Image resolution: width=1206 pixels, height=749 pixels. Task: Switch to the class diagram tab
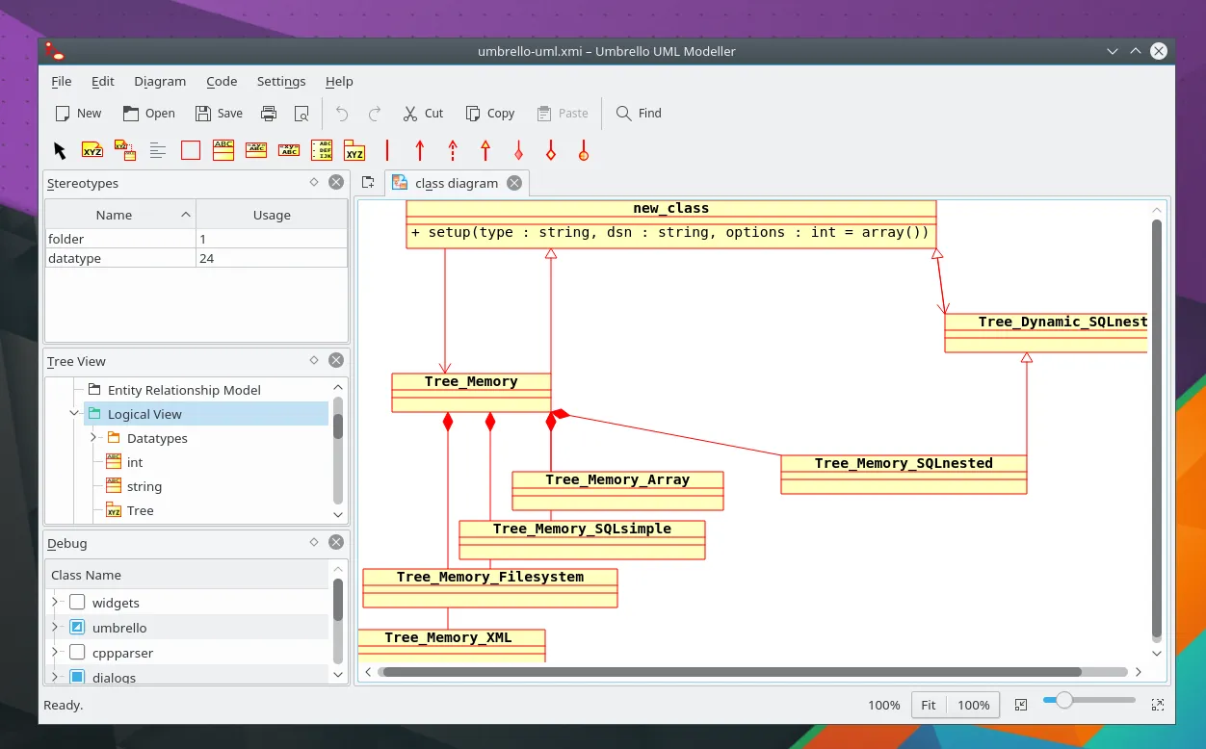(458, 182)
